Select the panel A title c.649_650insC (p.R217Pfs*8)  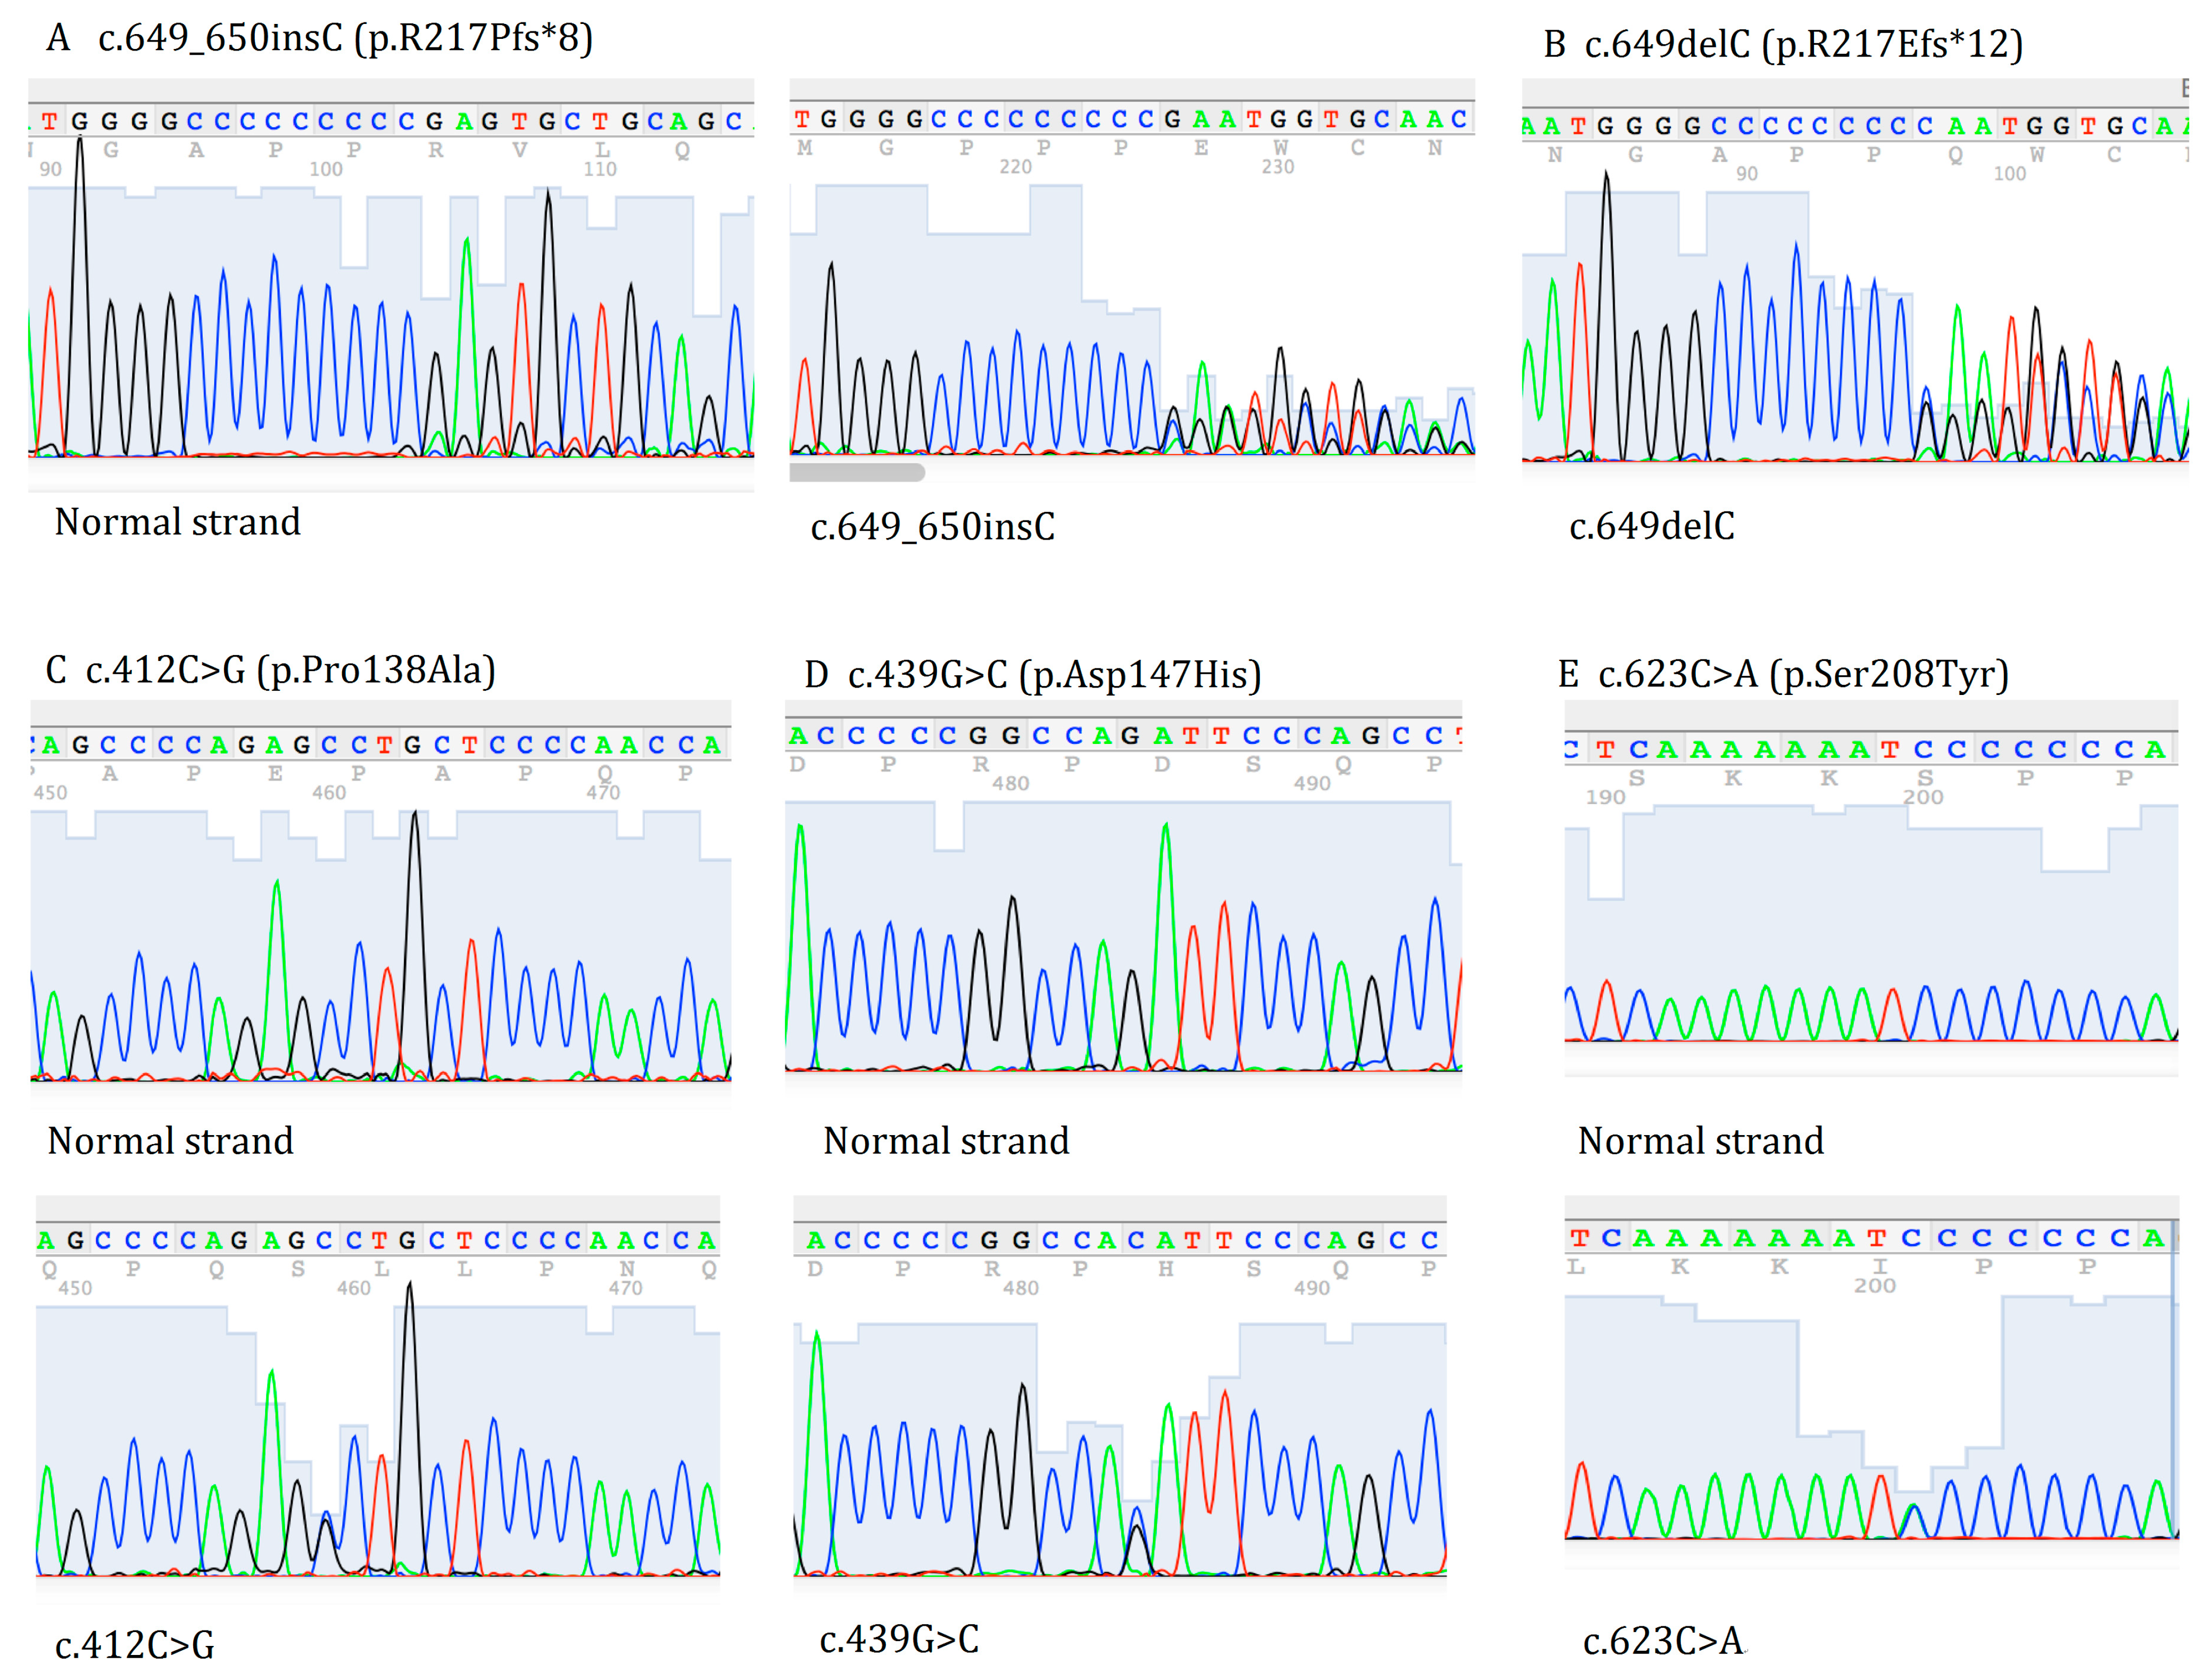345,38
